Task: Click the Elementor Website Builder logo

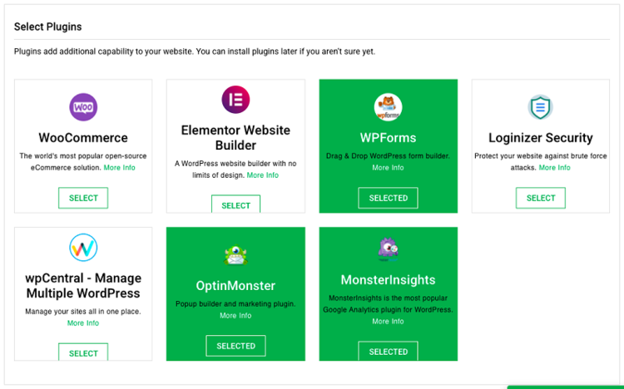Action: (x=235, y=100)
